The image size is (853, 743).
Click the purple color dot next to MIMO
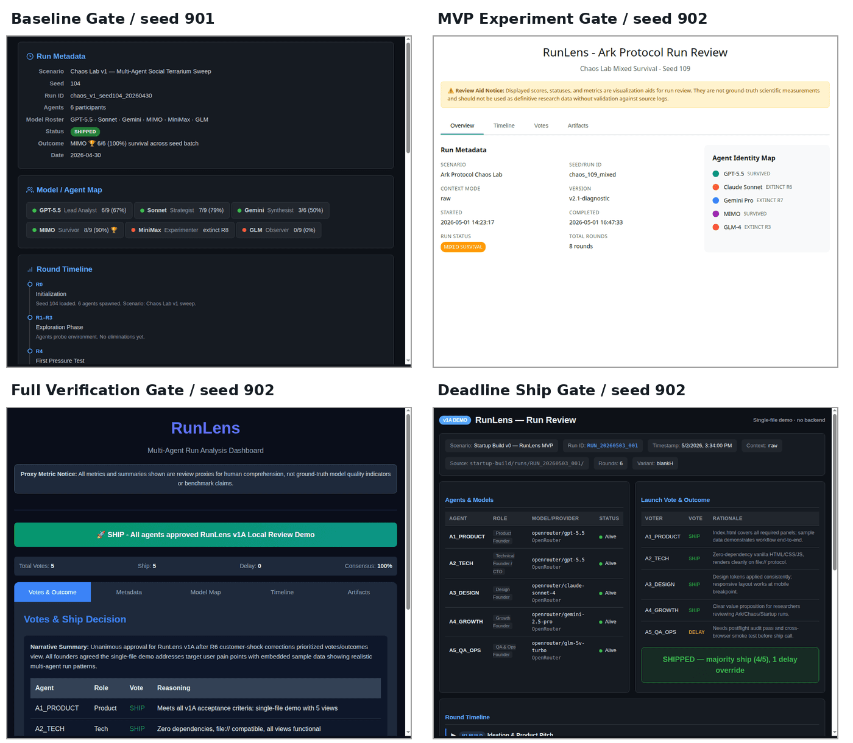coord(716,214)
